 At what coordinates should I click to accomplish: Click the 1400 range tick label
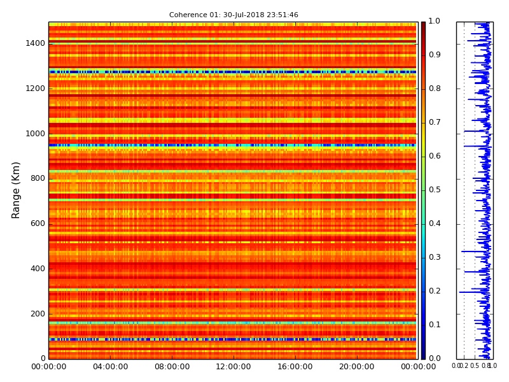point(35,43)
